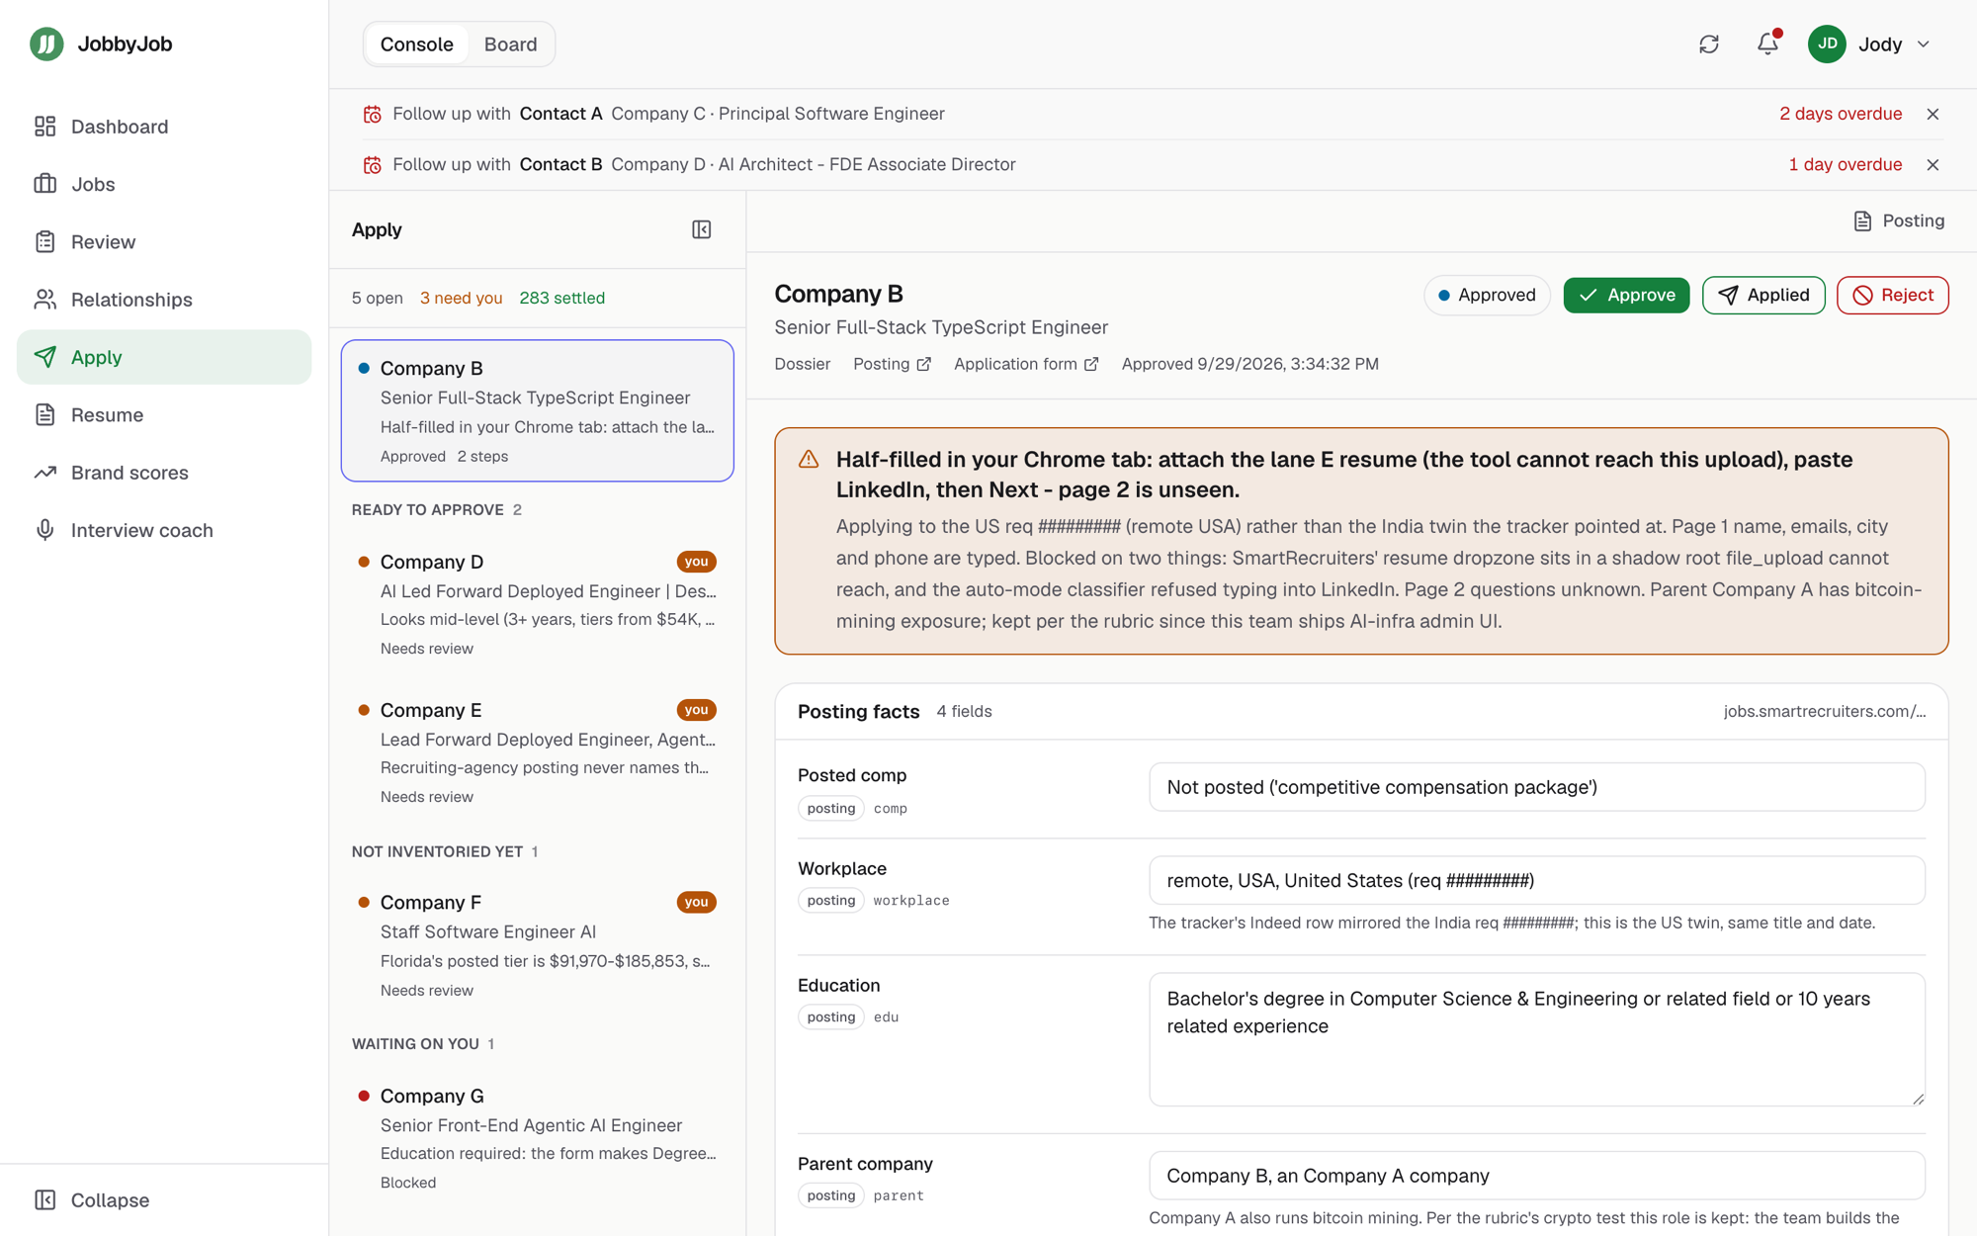The height and width of the screenshot is (1236, 1977).
Task: Open the Review section
Action: 164,241
